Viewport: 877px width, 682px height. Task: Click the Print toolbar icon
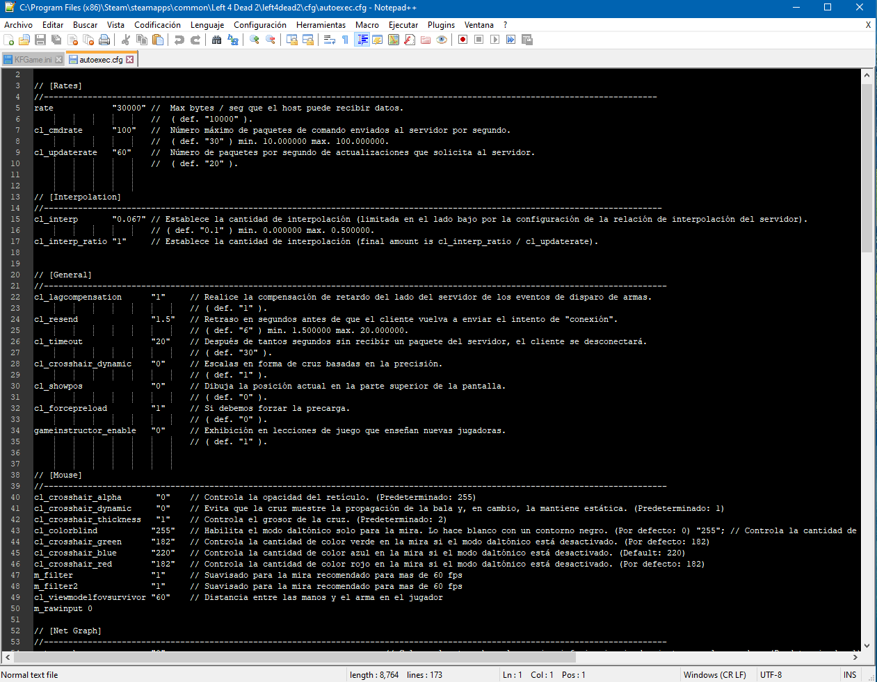104,40
